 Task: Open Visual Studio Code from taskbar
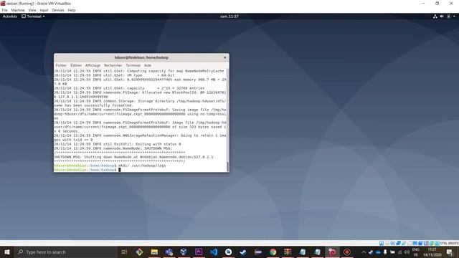click(214, 252)
